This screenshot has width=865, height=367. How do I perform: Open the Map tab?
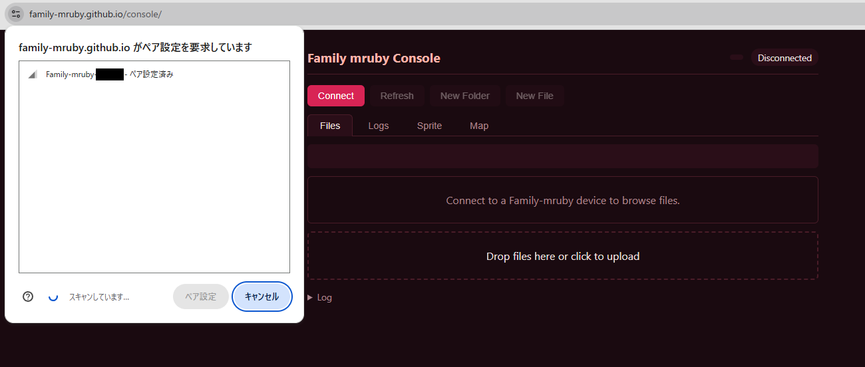click(479, 126)
